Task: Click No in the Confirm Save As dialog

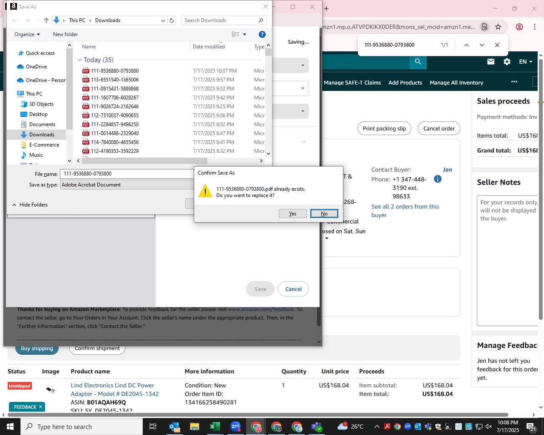Action: tap(324, 213)
